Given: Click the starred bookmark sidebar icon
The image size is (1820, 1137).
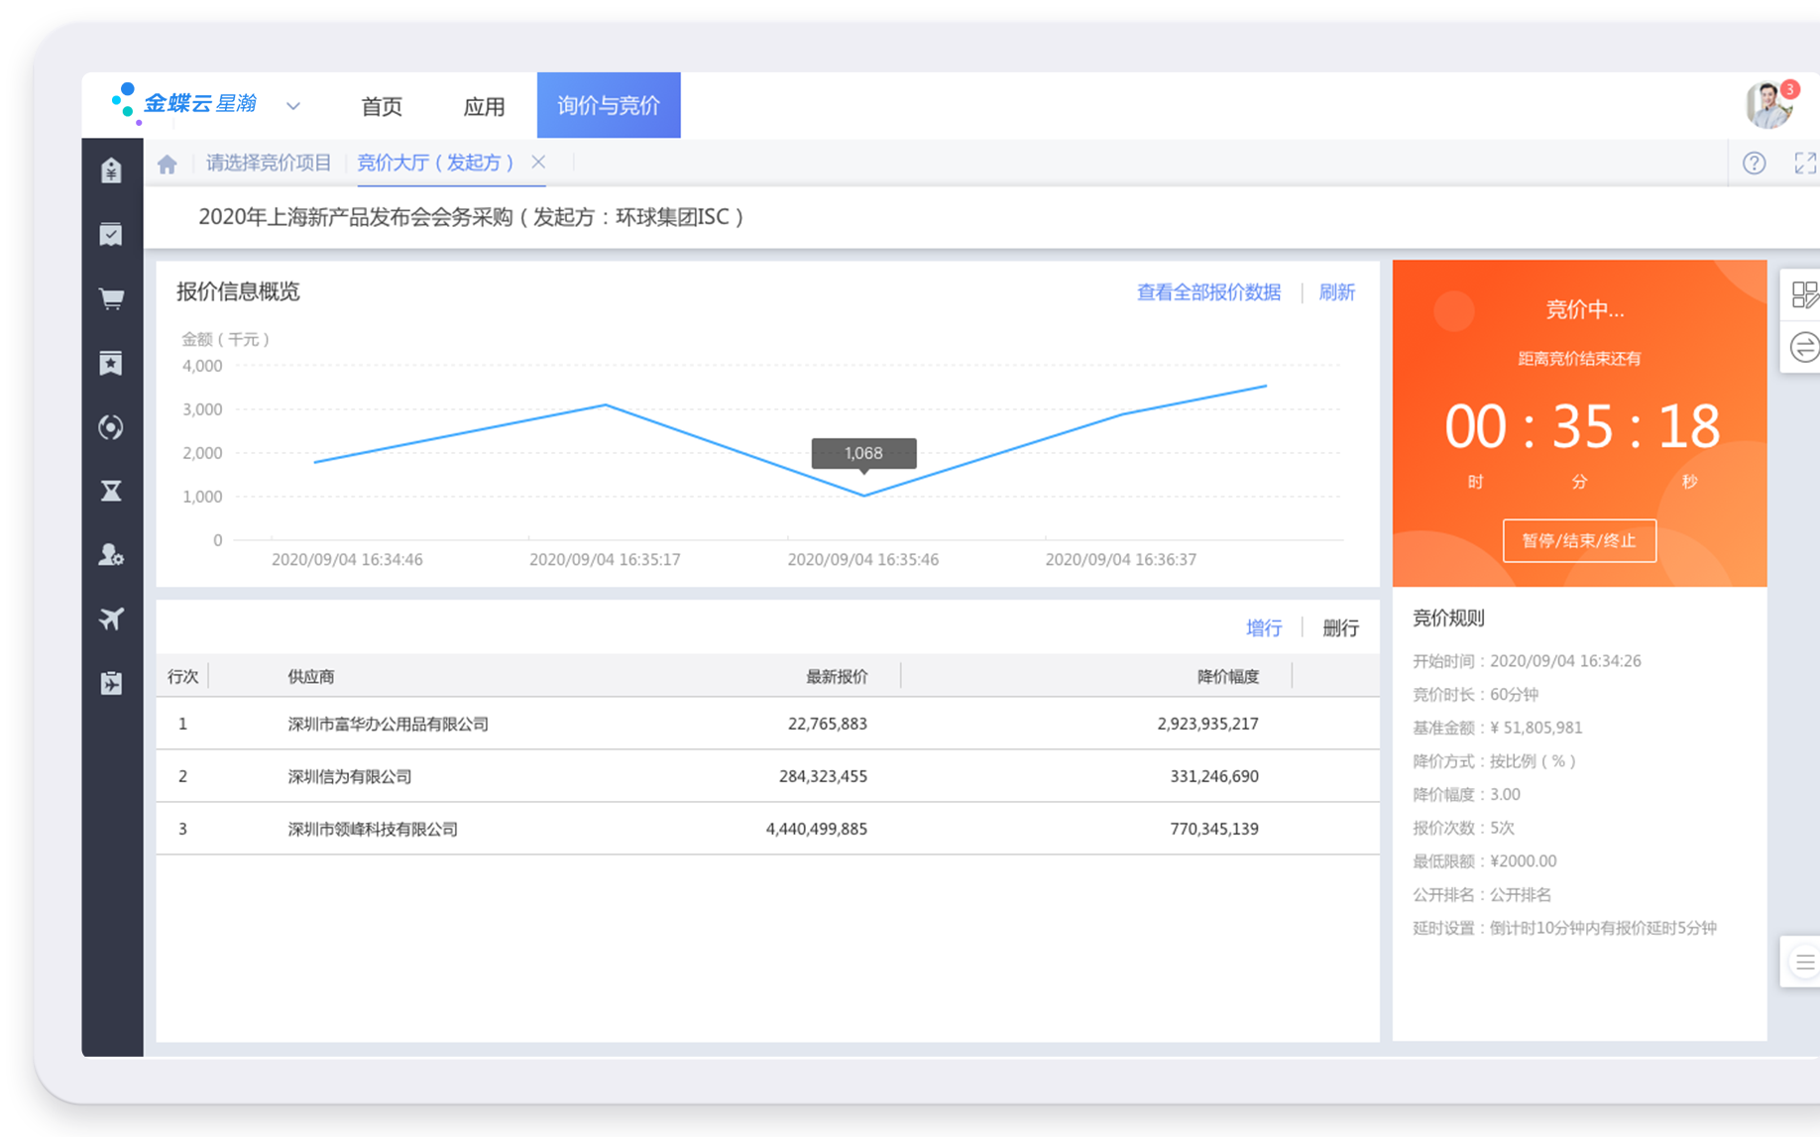Looking at the screenshot, I should point(111,363).
